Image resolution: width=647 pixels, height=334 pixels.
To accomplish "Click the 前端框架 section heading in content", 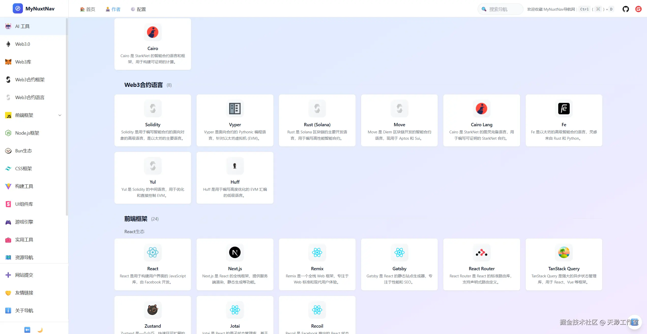I will [x=136, y=219].
